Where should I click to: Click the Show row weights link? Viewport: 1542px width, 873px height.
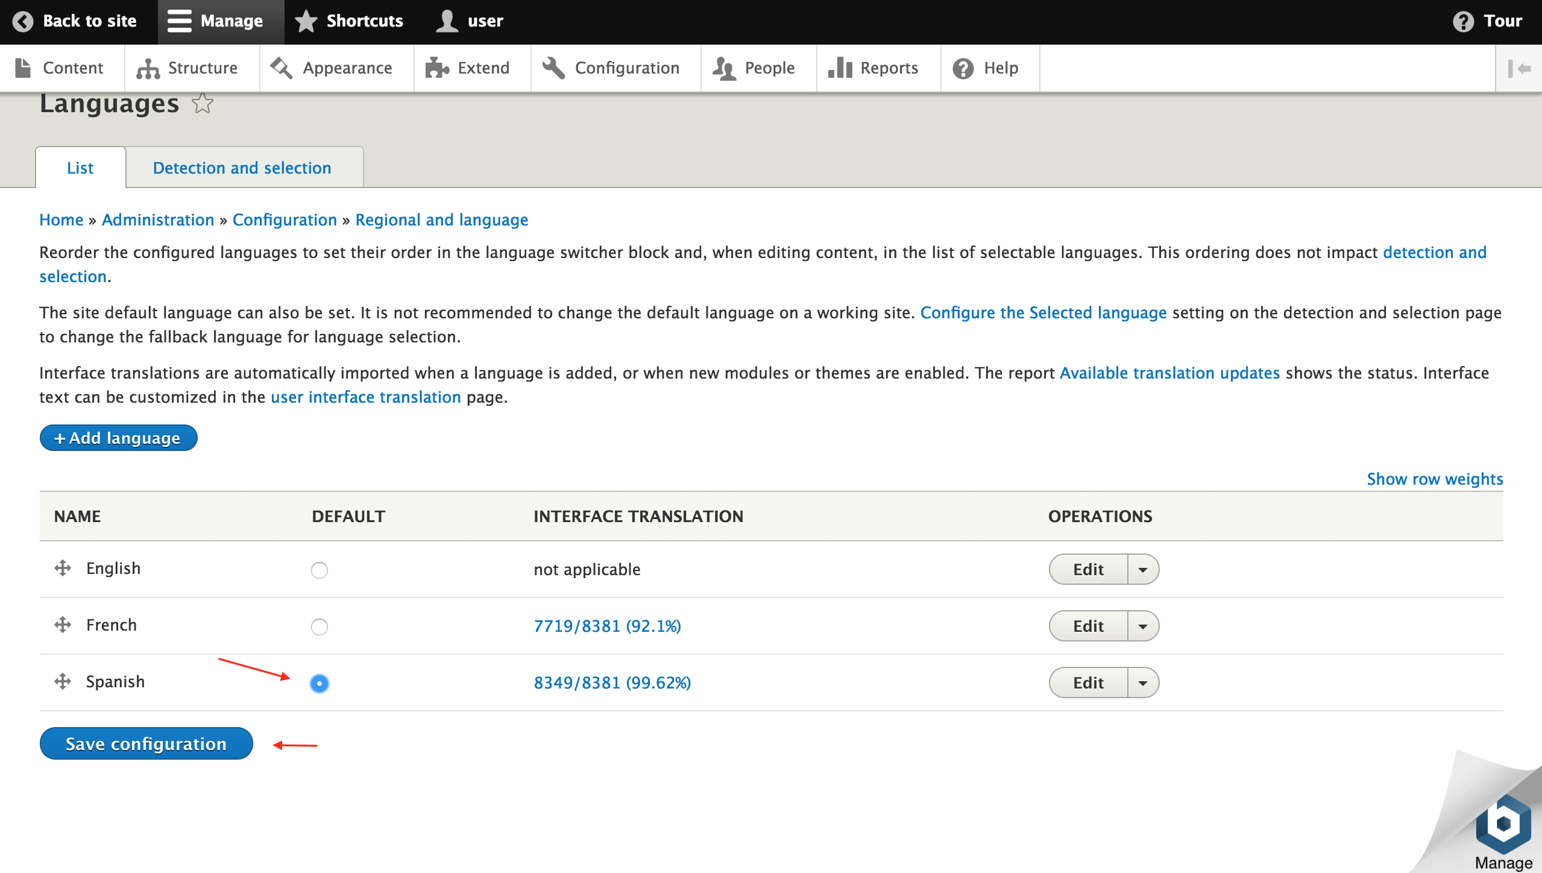coord(1434,479)
